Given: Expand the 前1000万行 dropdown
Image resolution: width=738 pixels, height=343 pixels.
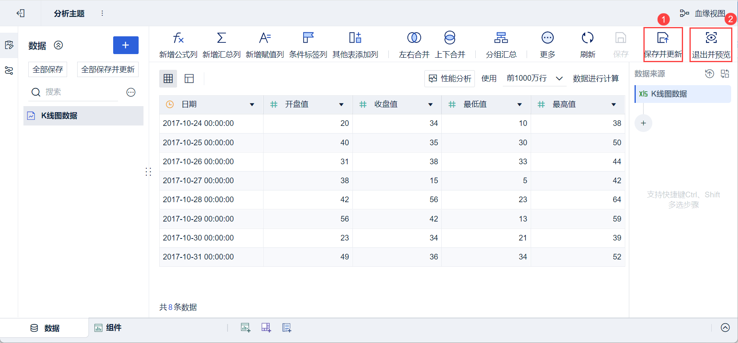Looking at the screenshot, I should [x=535, y=78].
